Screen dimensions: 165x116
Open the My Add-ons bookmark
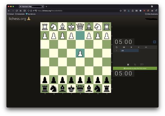point(31,14)
